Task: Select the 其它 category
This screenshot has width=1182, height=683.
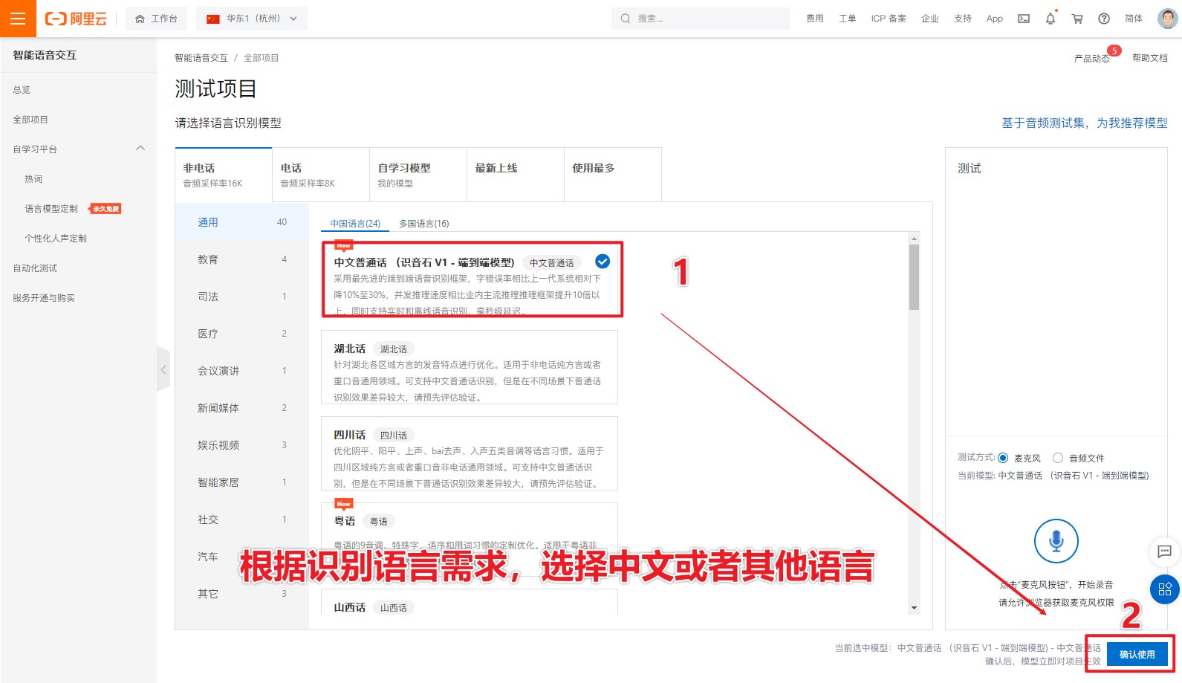Action: pos(242,594)
